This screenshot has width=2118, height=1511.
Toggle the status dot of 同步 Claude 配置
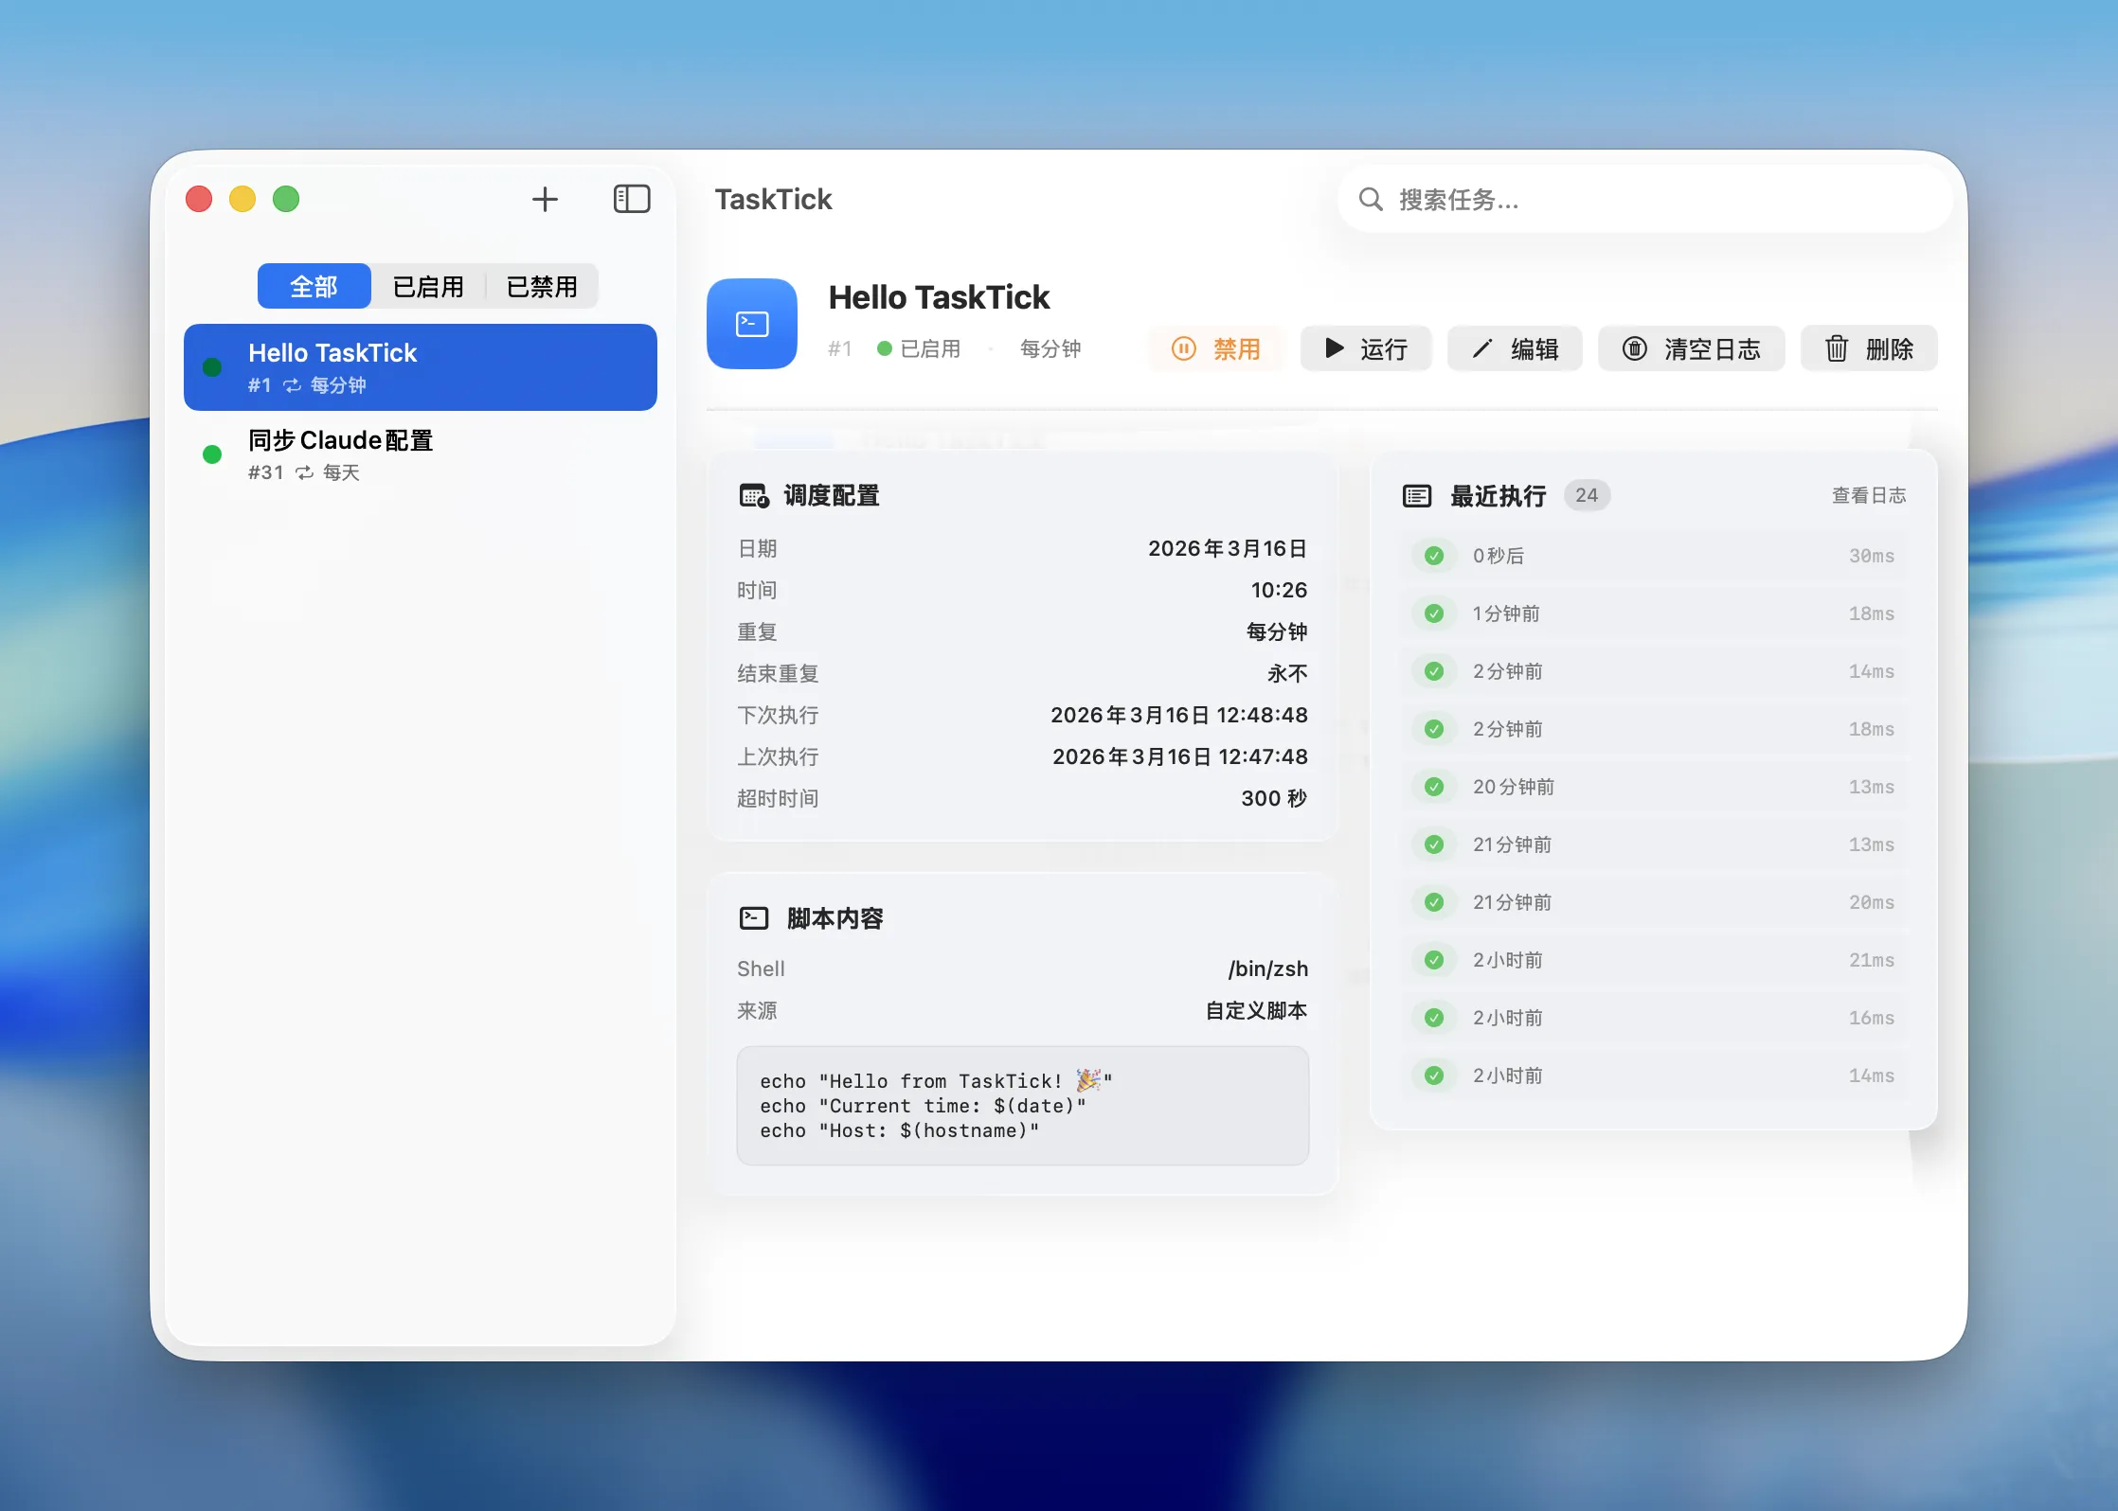coord(212,454)
